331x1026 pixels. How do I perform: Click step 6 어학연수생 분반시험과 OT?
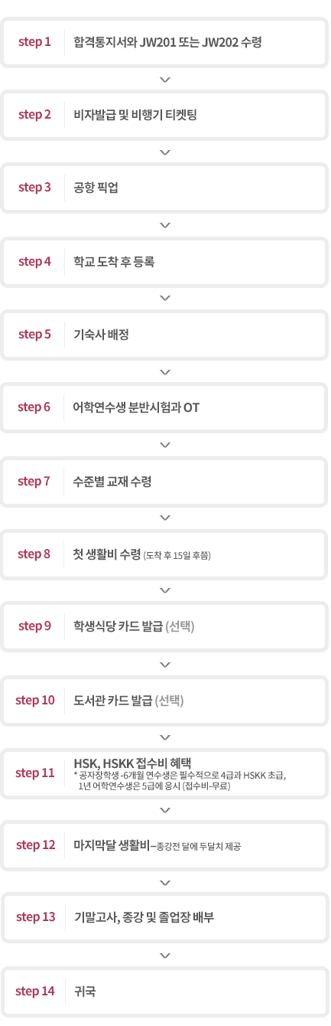[165, 407]
